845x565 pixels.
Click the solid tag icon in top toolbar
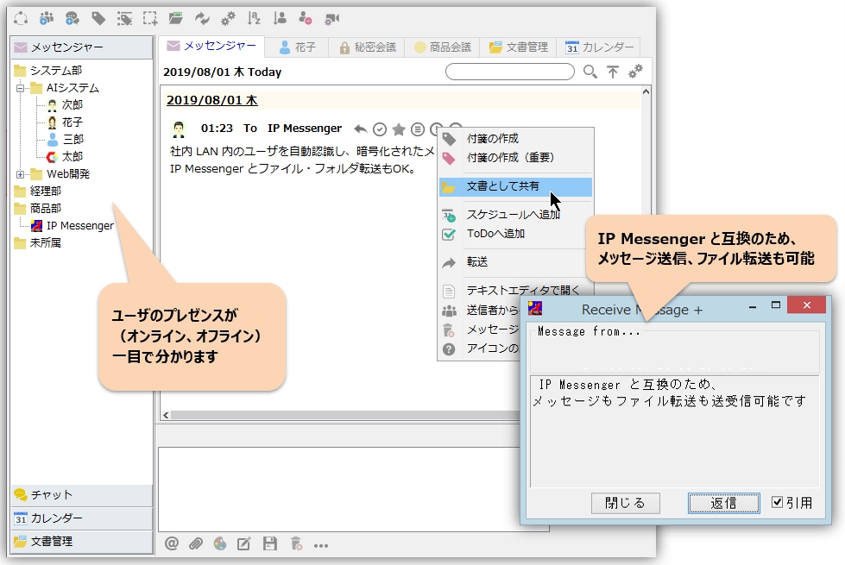click(98, 19)
